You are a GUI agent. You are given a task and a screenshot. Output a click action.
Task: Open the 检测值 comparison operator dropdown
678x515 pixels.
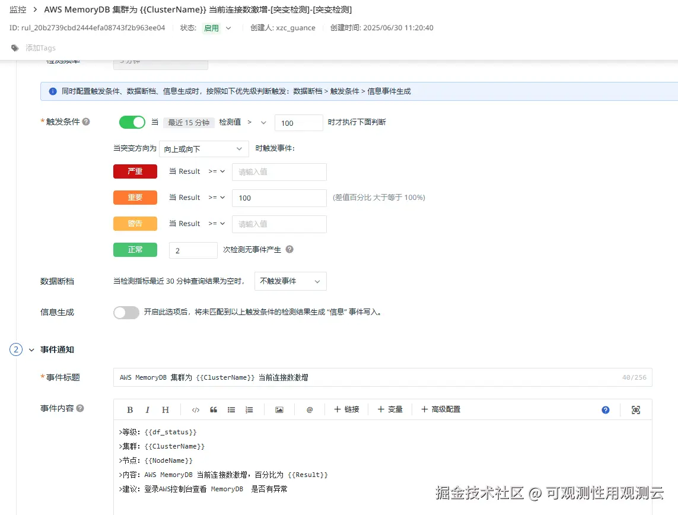(x=256, y=122)
